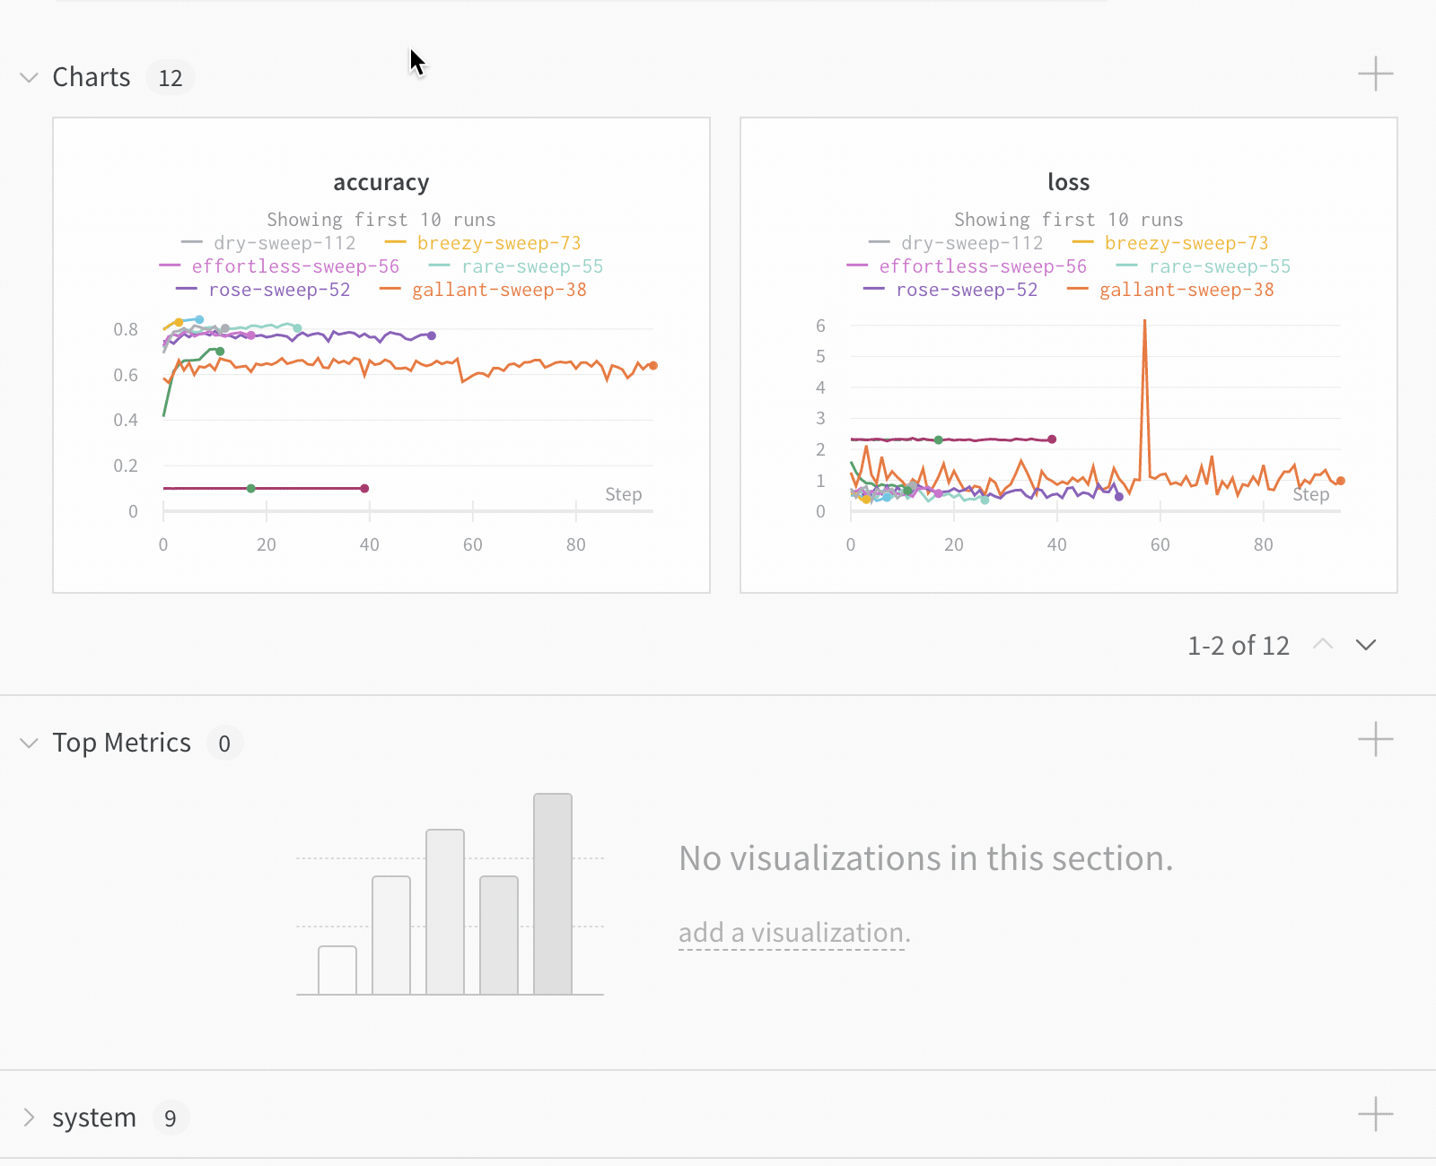Collapse the Charts section
This screenshot has height=1166, width=1436.
29,78
